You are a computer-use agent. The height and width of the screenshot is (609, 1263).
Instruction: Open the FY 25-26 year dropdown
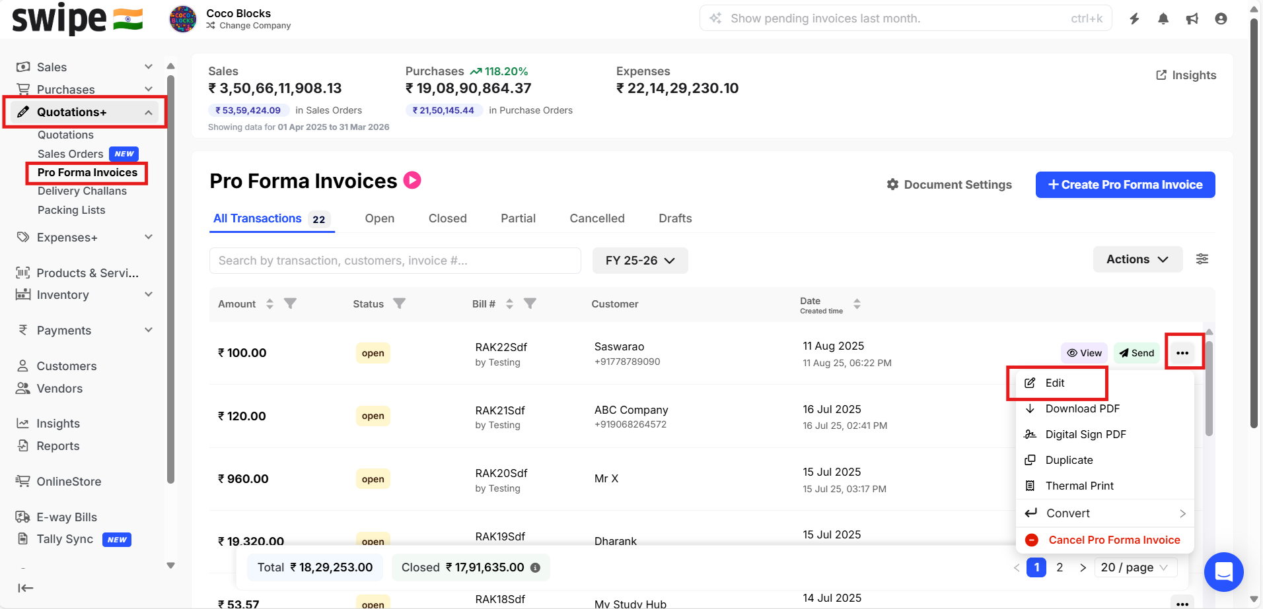click(639, 261)
